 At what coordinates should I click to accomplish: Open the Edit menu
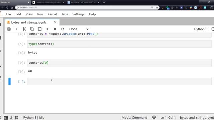[18, 14]
